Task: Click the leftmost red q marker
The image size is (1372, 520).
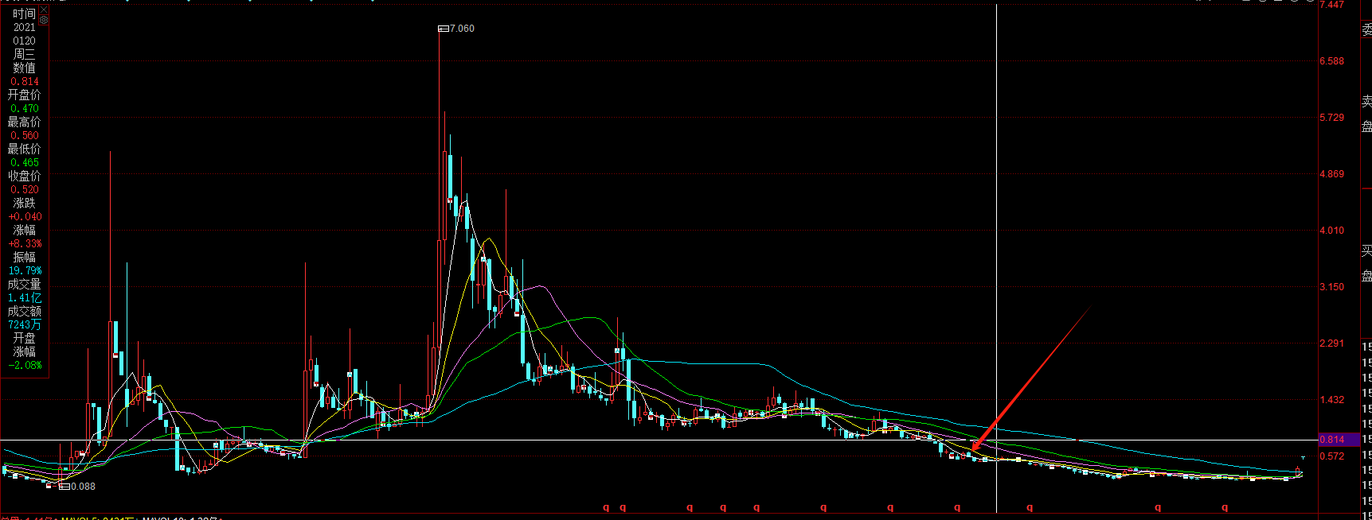Action: (605, 507)
